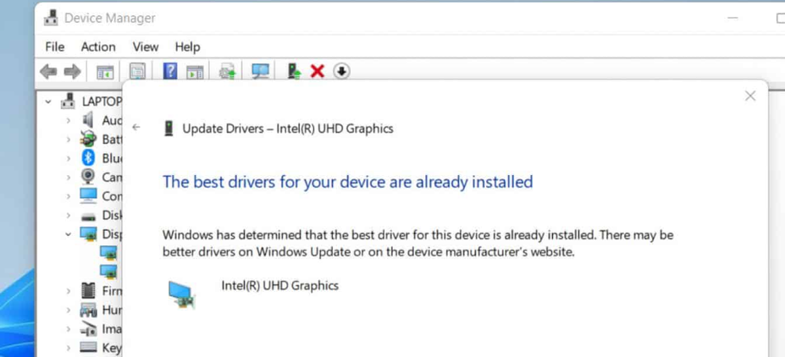Image resolution: width=785 pixels, height=357 pixels.
Task: Collapse the LAPTOP root node
Action: (x=48, y=102)
